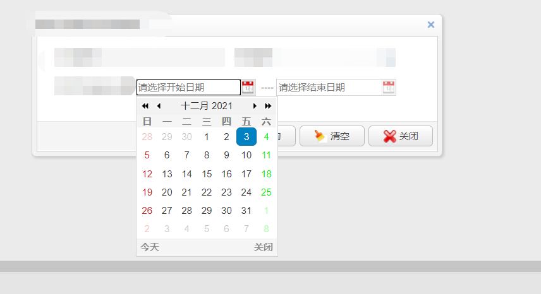Screen dimensions: 541x294
Task: Select Sunday 12 in red
Action: click(x=147, y=174)
